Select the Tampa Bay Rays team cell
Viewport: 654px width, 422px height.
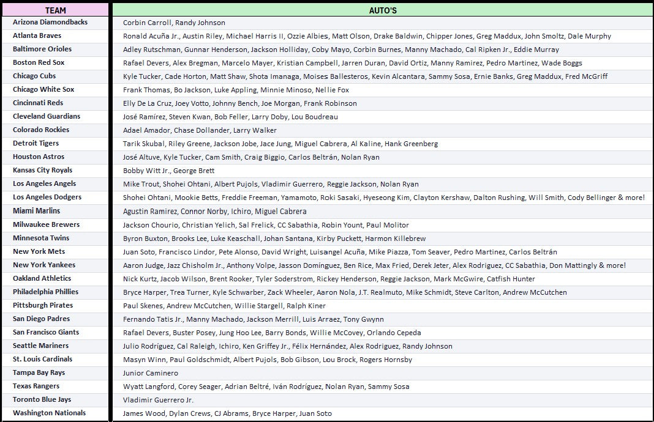click(55, 373)
